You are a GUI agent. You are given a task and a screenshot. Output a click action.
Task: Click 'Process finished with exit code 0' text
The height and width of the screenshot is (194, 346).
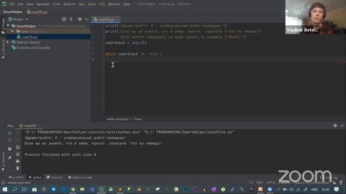coord(60,155)
